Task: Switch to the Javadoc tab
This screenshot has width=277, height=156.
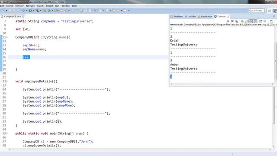Action: (190, 16)
